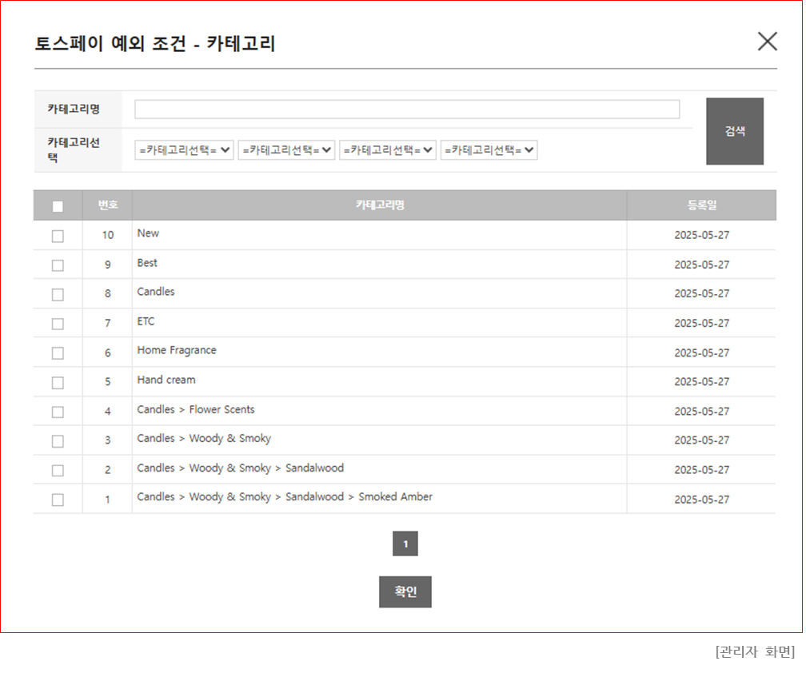Mark the Hand cream category checkbox
Viewport: 806px width, 673px height.
coord(58,383)
